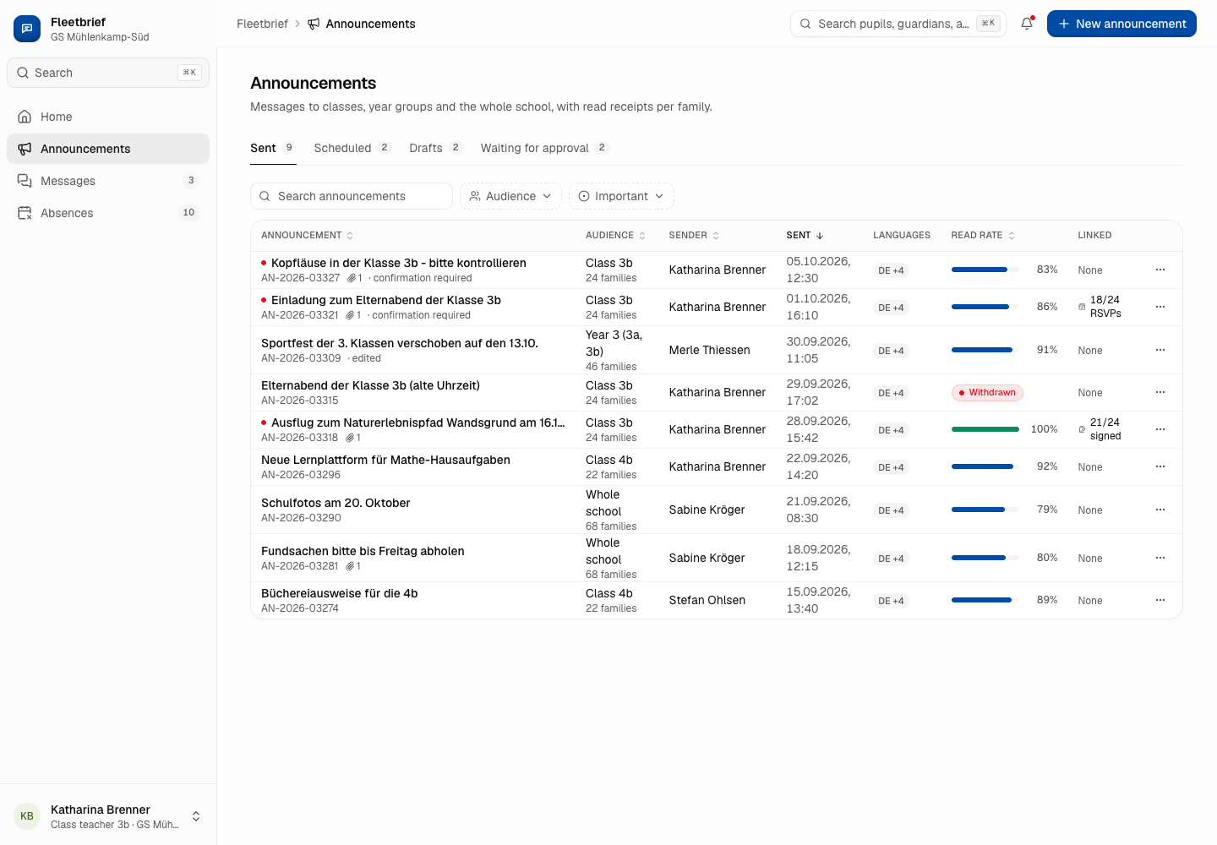Open row menu for Sportfest announcement
Image resolution: width=1217 pixels, height=845 pixels.
1160,350
